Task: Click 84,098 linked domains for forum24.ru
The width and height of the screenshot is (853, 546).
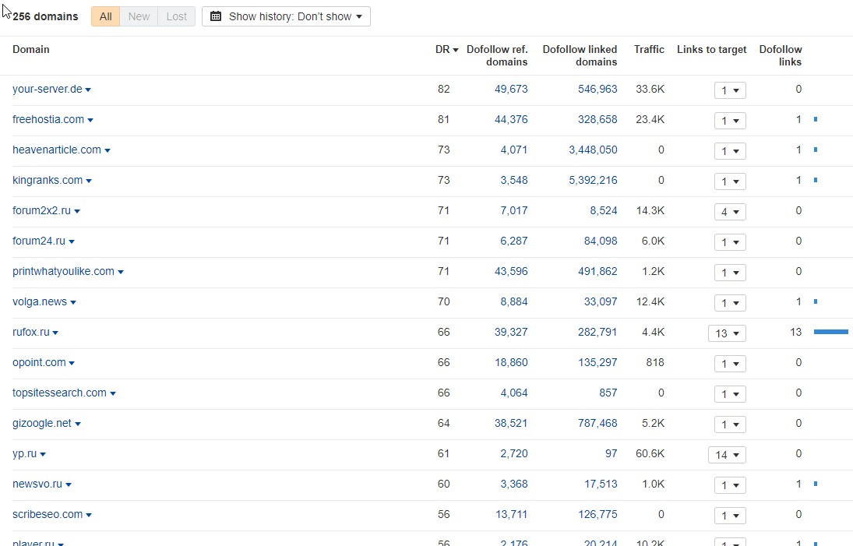Action: [x=601, y=241]
